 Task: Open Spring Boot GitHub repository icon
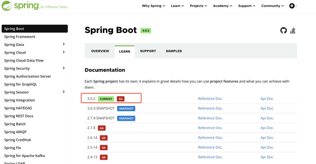pyautogui.click(x=284, y=31)
